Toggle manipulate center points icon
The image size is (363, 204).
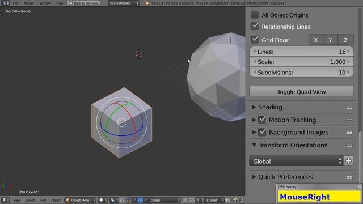point(122,200)
